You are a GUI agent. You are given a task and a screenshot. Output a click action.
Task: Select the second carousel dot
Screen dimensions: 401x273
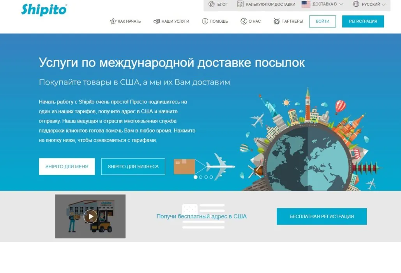(x=200, y=177)
